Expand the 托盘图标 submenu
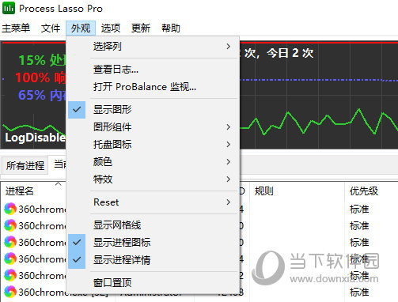 pyautogui.click(x=153, y=145)
